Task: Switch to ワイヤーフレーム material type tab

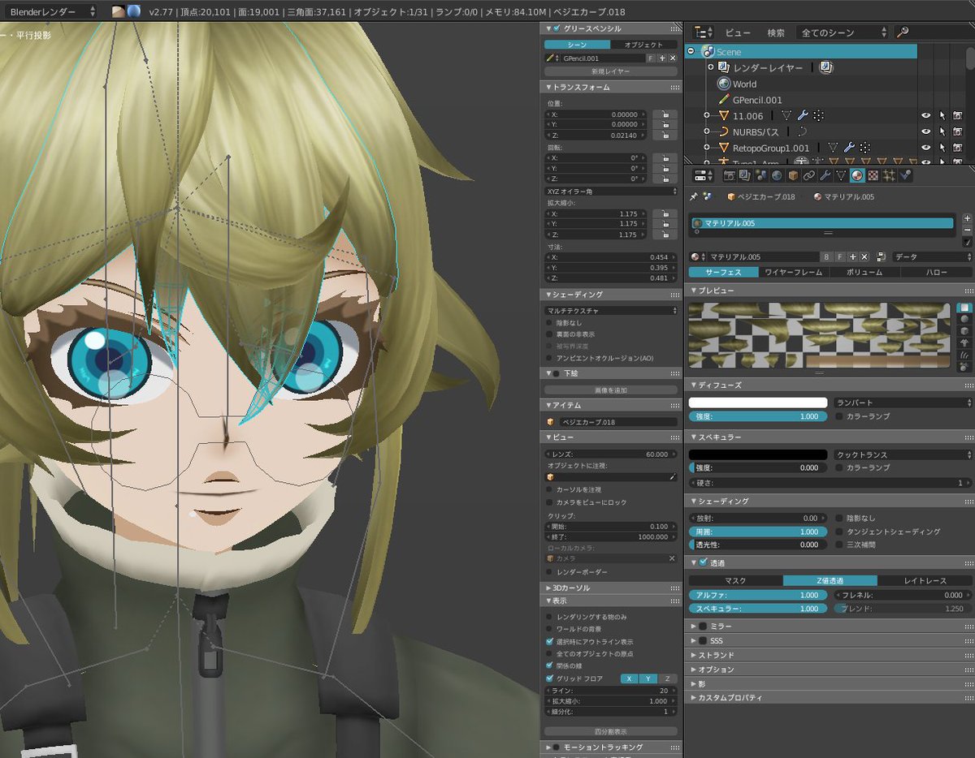Action: click(x=794, y=273)
